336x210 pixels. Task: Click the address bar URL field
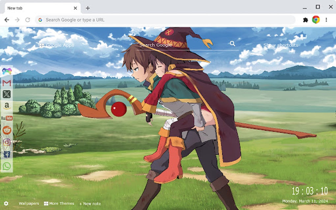165,20
